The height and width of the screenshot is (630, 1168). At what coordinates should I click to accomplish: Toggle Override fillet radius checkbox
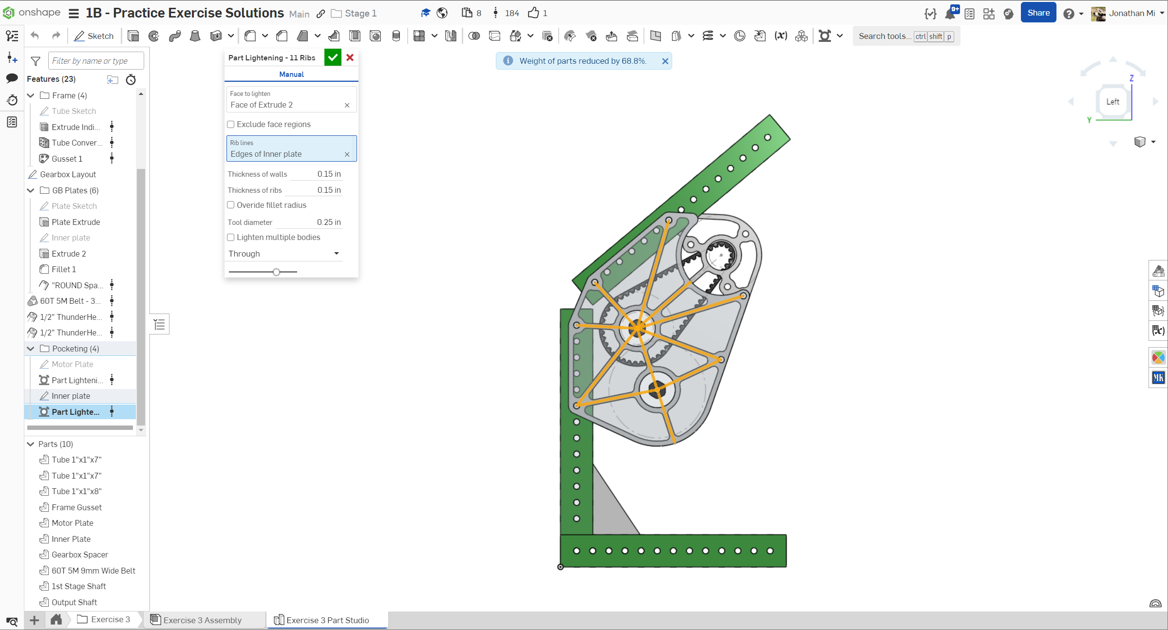click(231, 205)
